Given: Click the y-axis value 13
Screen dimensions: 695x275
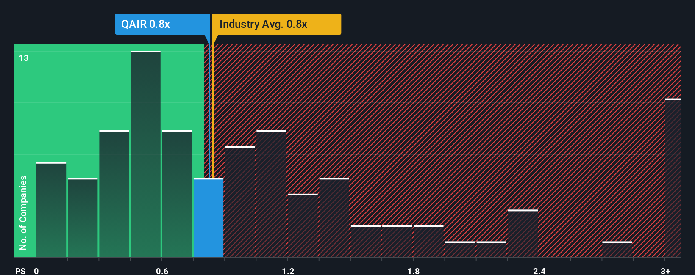Looking at the screenshot, I should point(24,58).
